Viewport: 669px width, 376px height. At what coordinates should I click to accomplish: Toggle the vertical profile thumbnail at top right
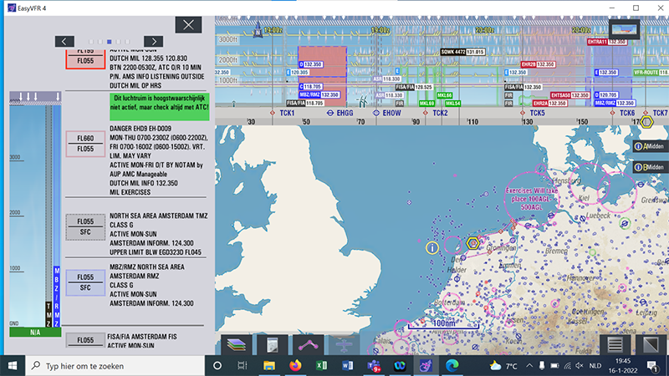(624, 29)
